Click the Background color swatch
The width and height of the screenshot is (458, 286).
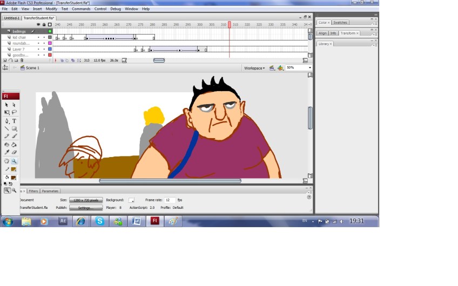[x=131, y=200]
